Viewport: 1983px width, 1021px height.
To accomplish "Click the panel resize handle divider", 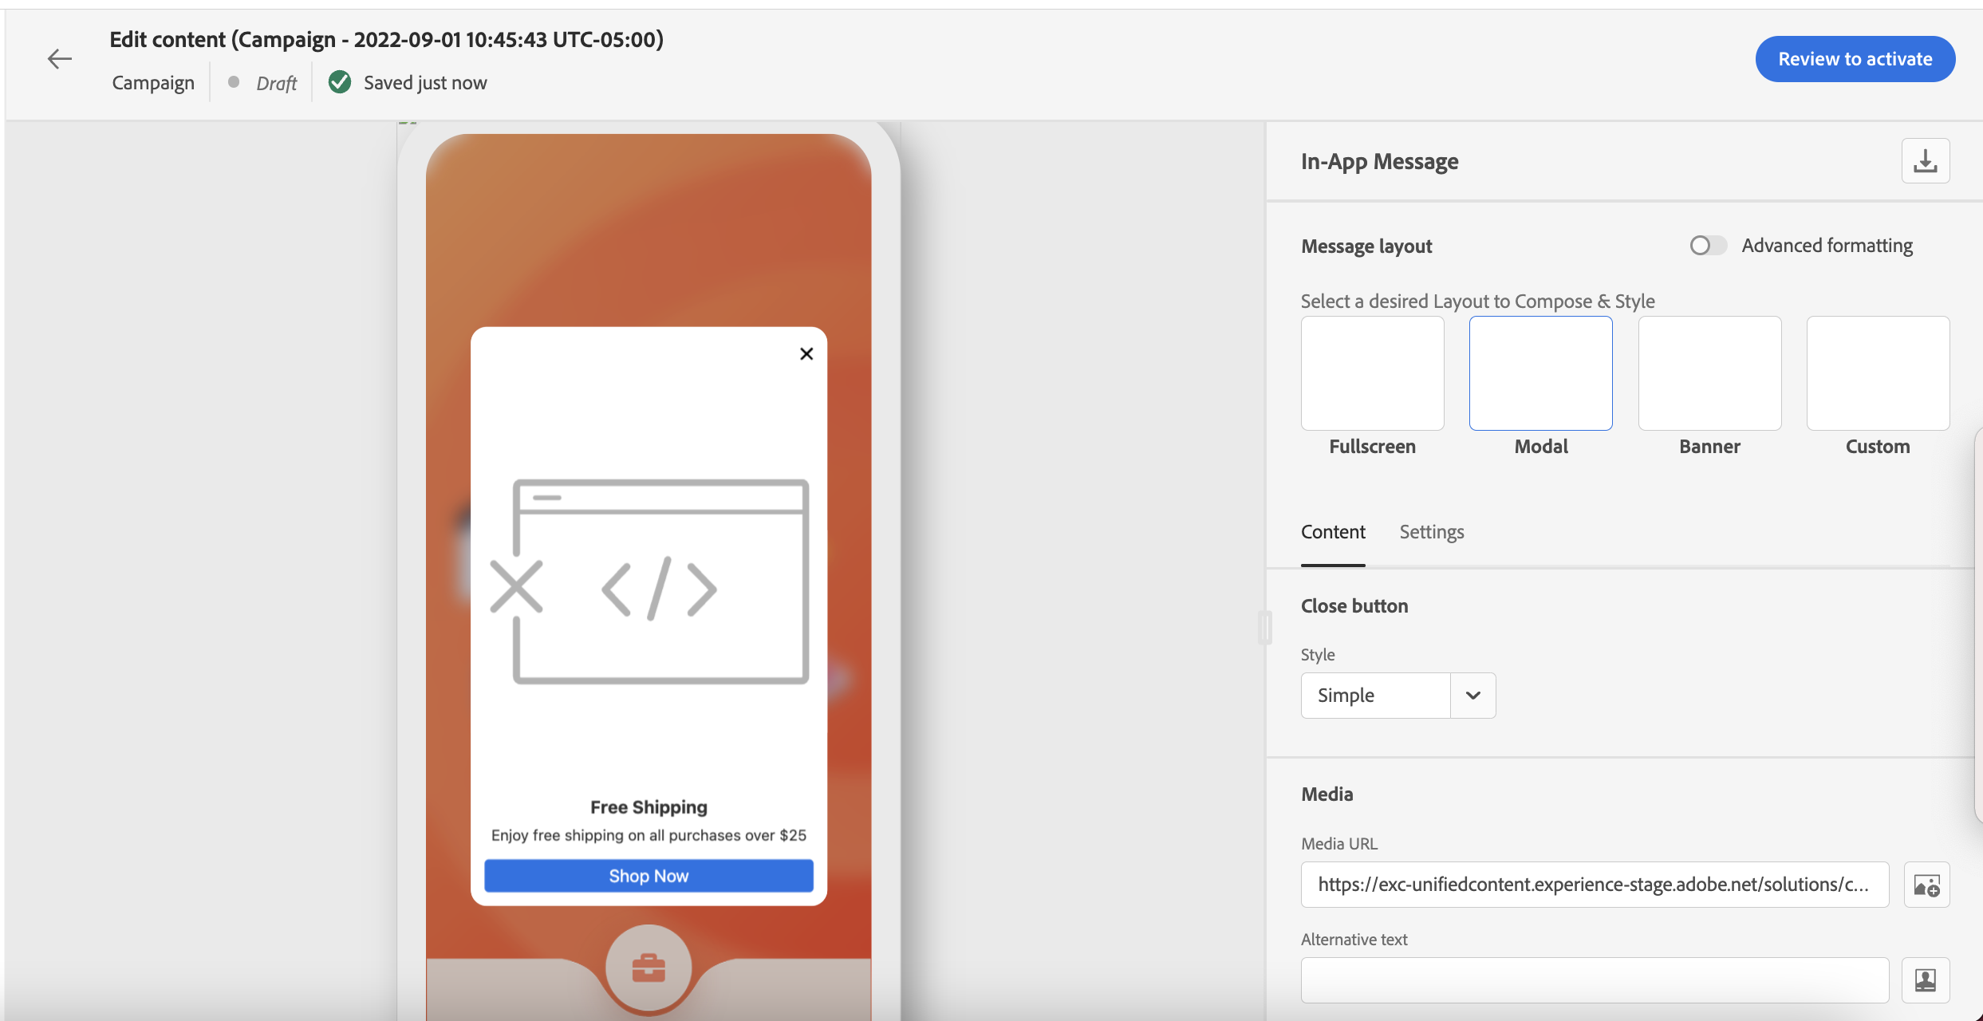I will click(x=1264, y=628).
